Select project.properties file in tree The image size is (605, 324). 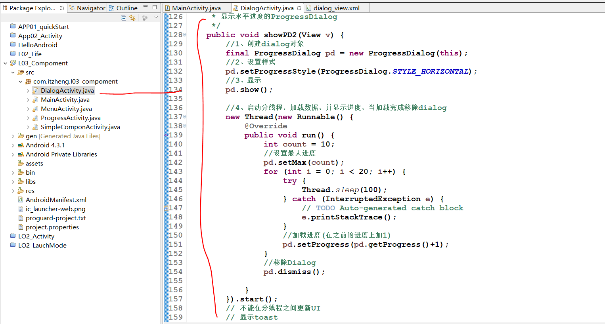52,227
